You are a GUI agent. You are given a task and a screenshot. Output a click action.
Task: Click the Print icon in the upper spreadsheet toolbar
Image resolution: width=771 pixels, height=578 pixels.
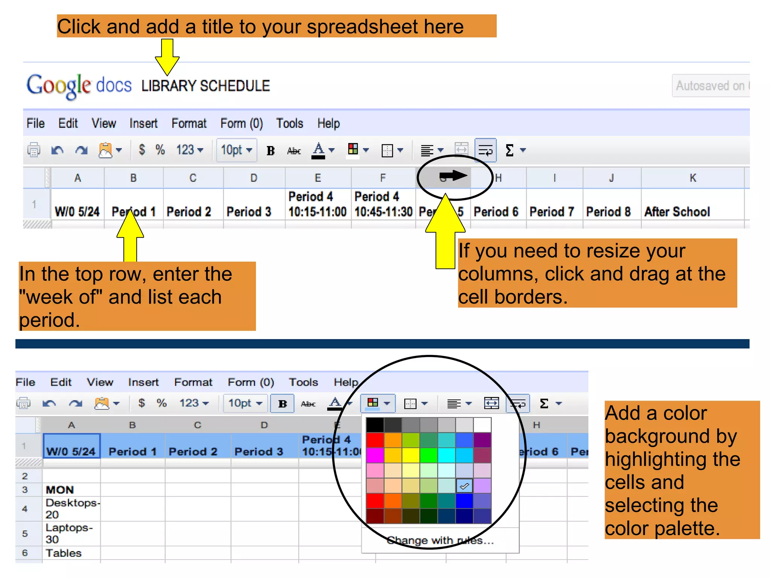(34, 150)
